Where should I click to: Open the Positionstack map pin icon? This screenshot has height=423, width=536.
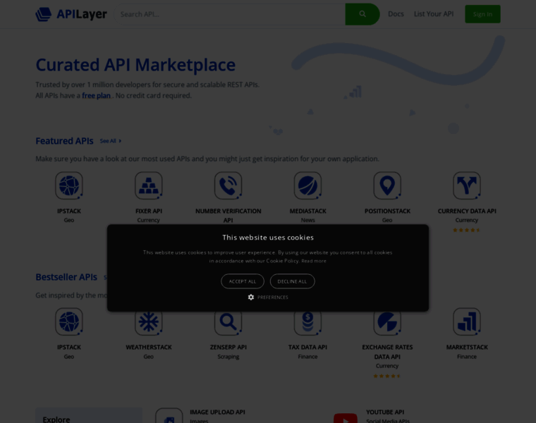[x=387, y=185]
